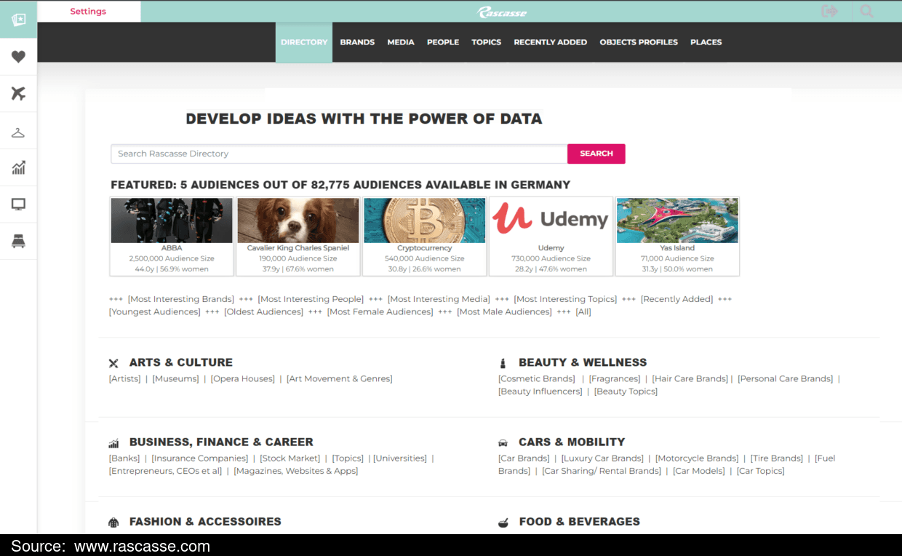
Task: Open the heart favorites sidebar icon
Action: point(18,57)
